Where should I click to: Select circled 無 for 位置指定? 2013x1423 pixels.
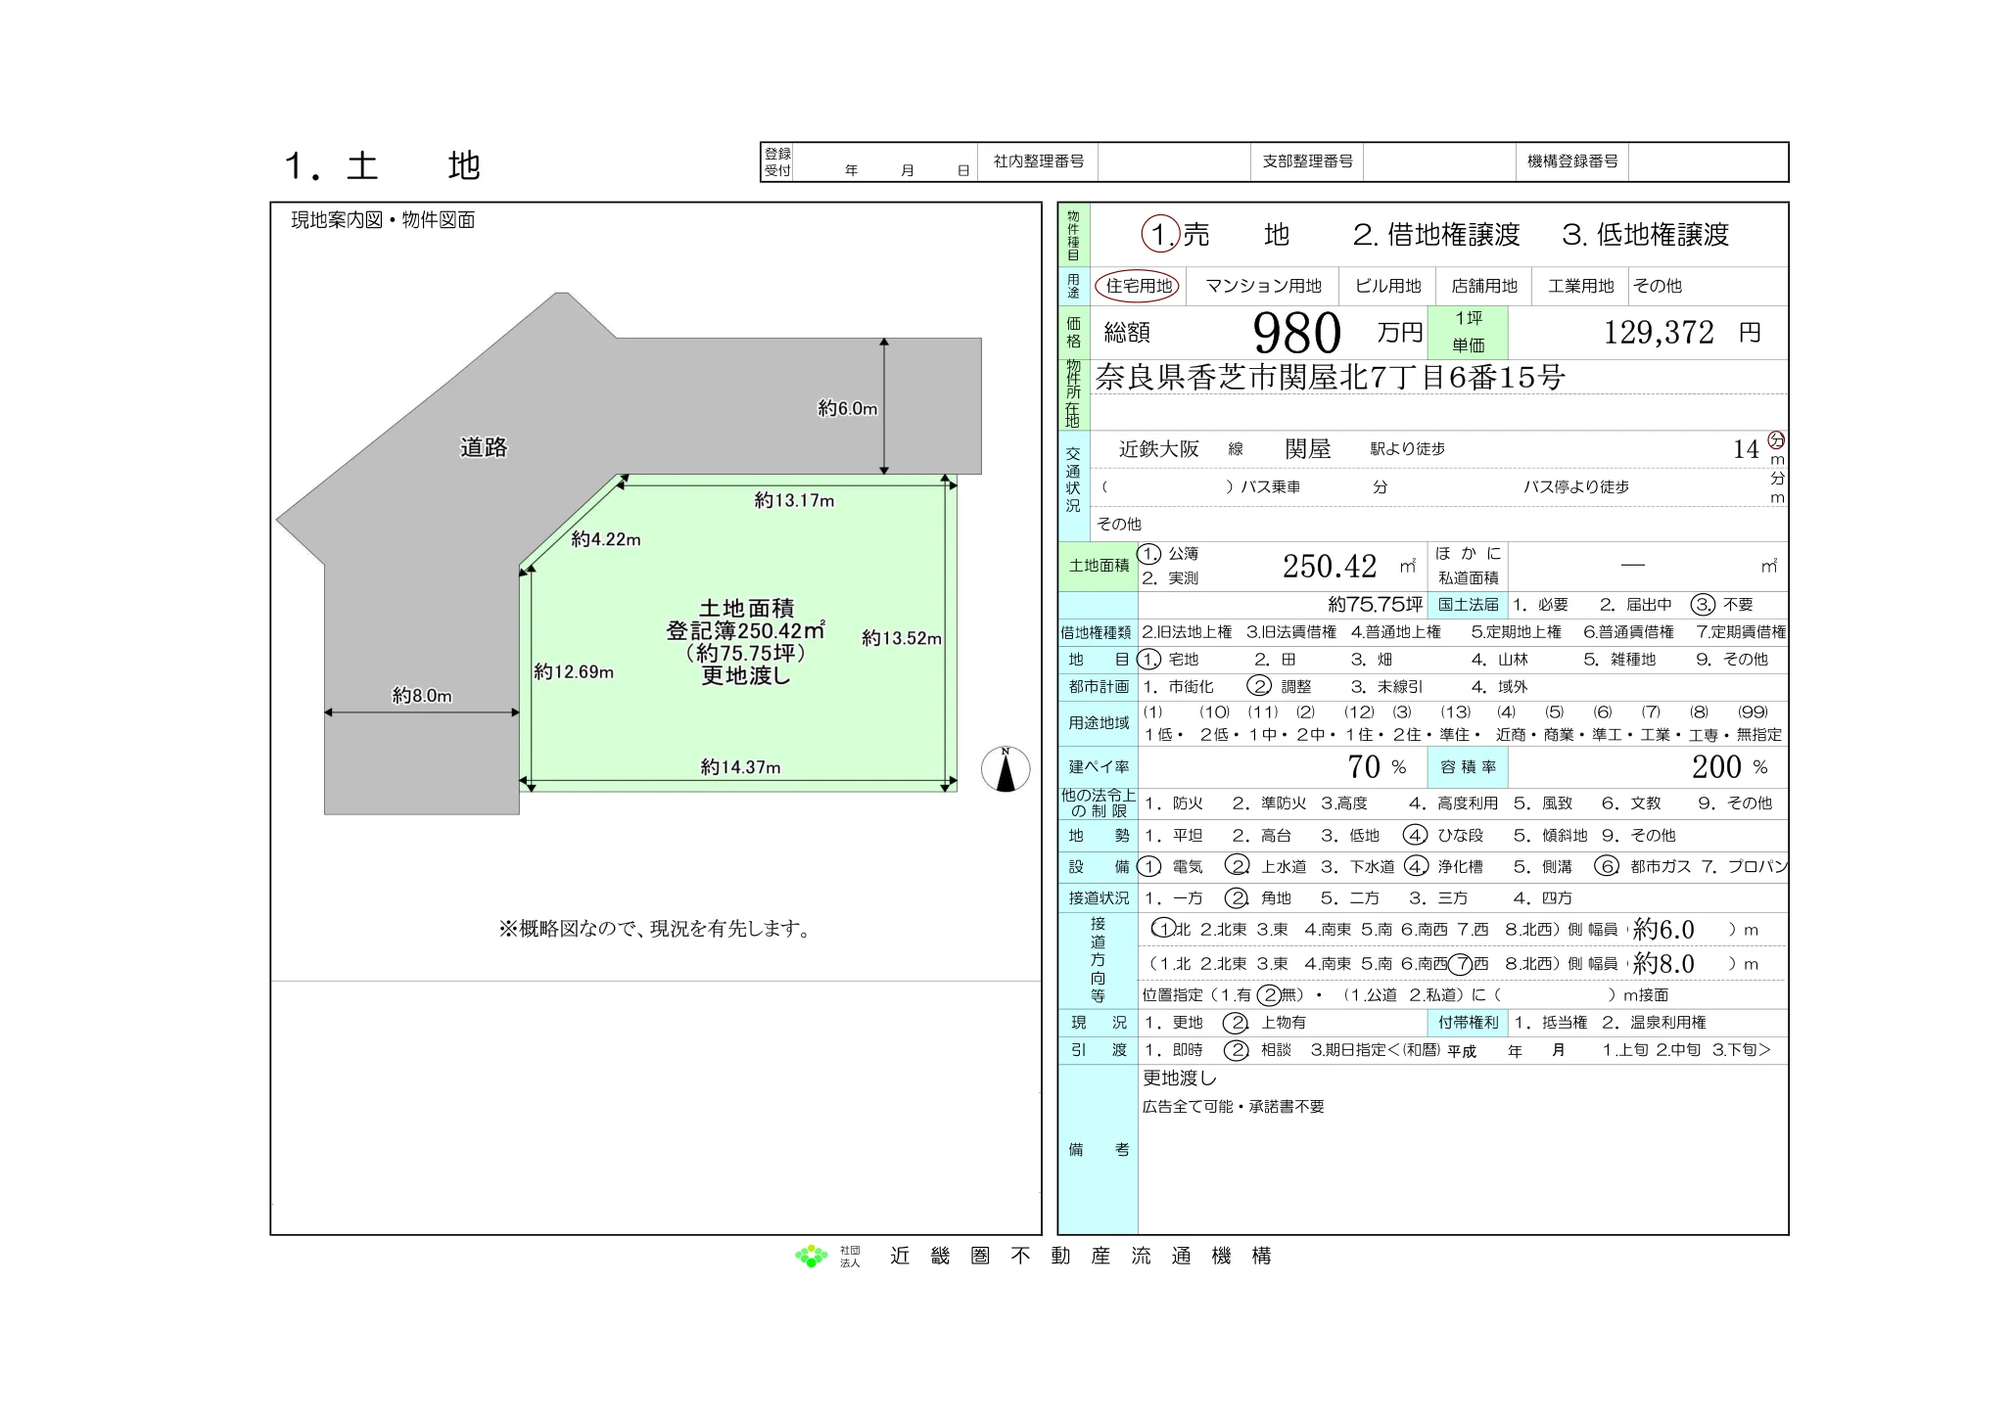(x=1279, y=995)
